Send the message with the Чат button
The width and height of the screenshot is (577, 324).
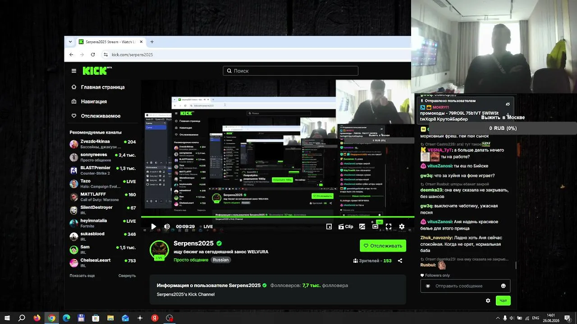click(x=503, y=301)
